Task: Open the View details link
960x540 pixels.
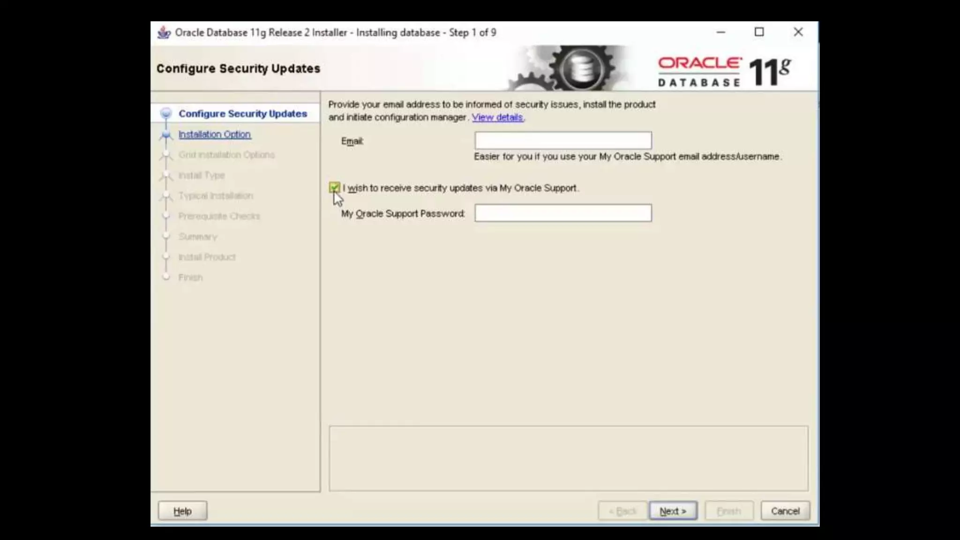Action: pos(497,118)
